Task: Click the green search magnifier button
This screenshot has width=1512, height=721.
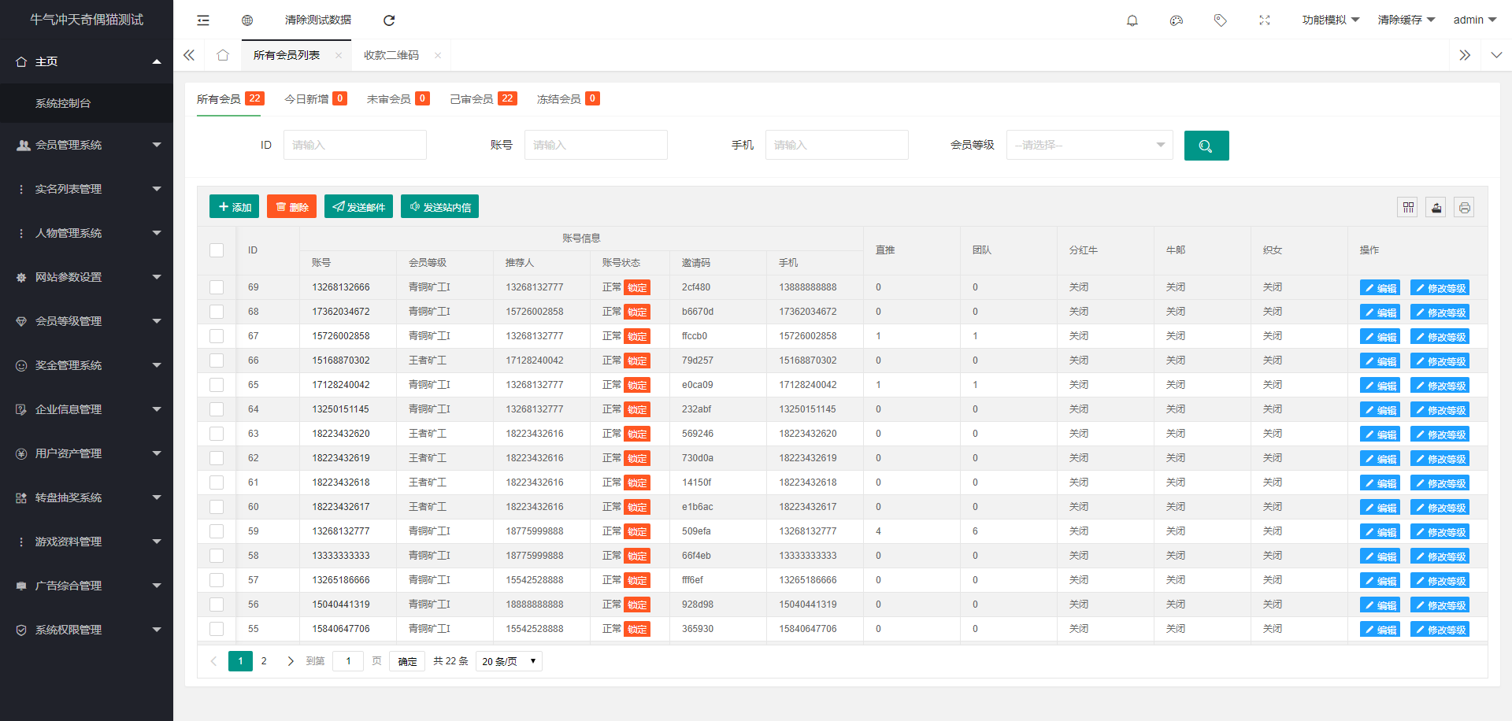Action: coord(1206,146)
